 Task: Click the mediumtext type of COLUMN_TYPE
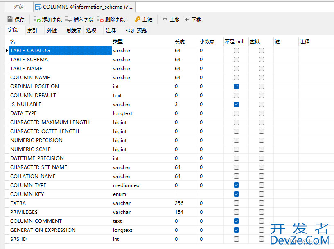(127, 185)
